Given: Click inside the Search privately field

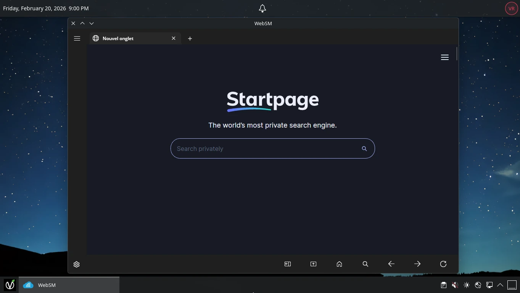Looking at the screenshot, I should (x=267, y=149).
